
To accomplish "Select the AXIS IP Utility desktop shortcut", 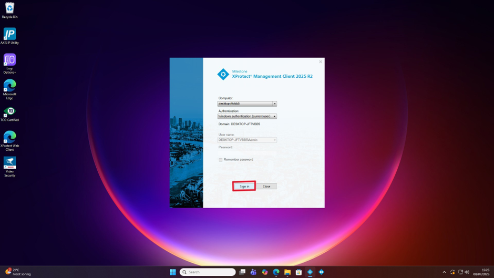I will pos(9,36).
